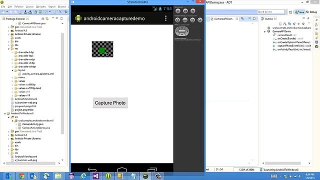Click the emulator volume down button

178,11
